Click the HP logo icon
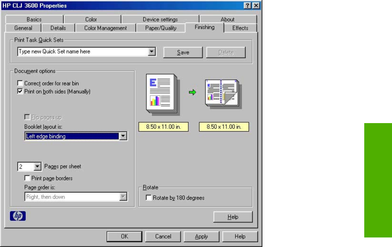This screenshot has height=247, width=392. 18,216
